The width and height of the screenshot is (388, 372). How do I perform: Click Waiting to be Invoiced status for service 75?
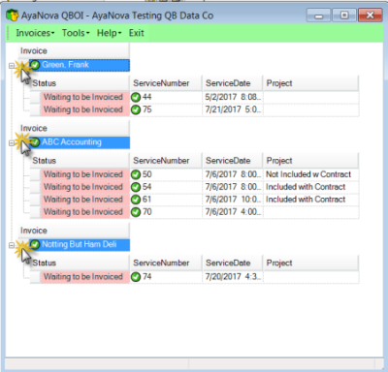85,109
